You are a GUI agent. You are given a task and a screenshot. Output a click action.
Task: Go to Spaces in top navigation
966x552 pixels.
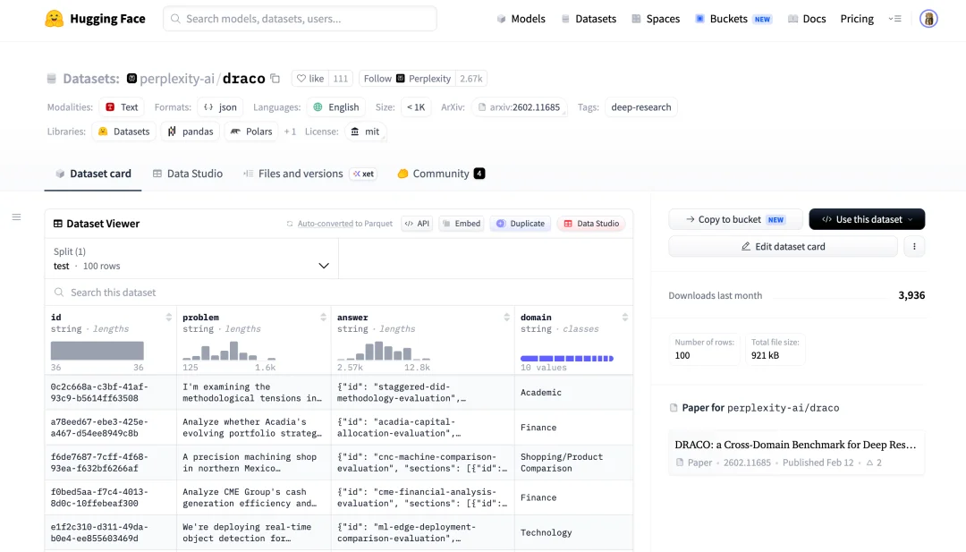point(656,19)
